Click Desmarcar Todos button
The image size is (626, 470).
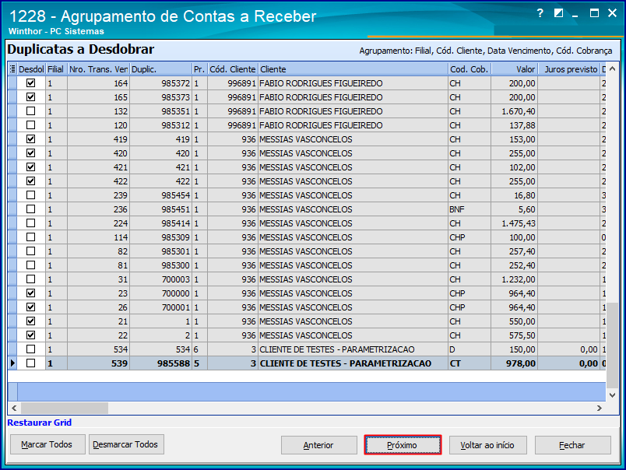[126, 444]
